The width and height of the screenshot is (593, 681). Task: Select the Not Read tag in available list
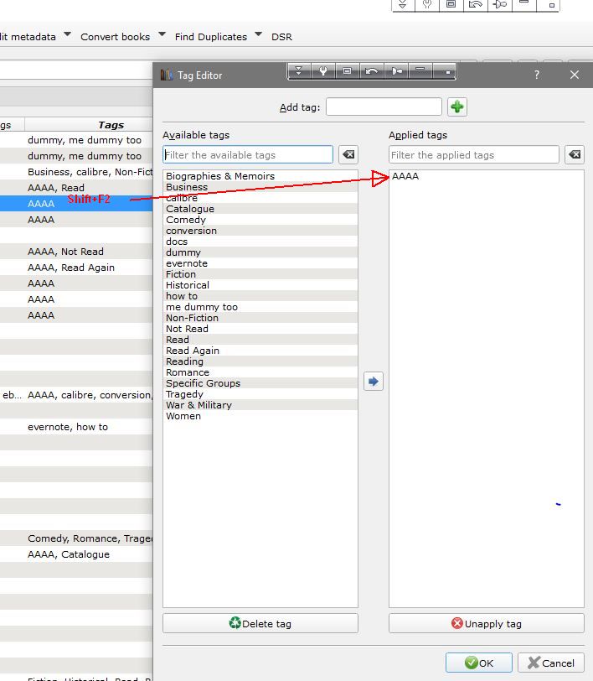tap(260, 329)
